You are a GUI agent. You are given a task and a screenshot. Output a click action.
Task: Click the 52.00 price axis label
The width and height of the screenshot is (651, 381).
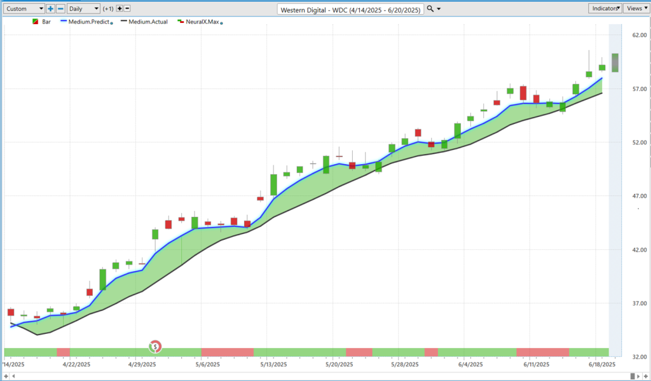tap(640, 142)
